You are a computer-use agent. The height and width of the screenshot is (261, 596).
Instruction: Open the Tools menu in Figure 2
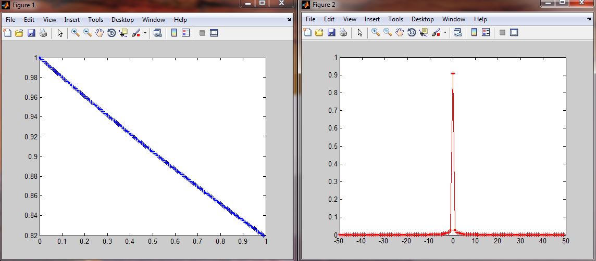[395, 20]
